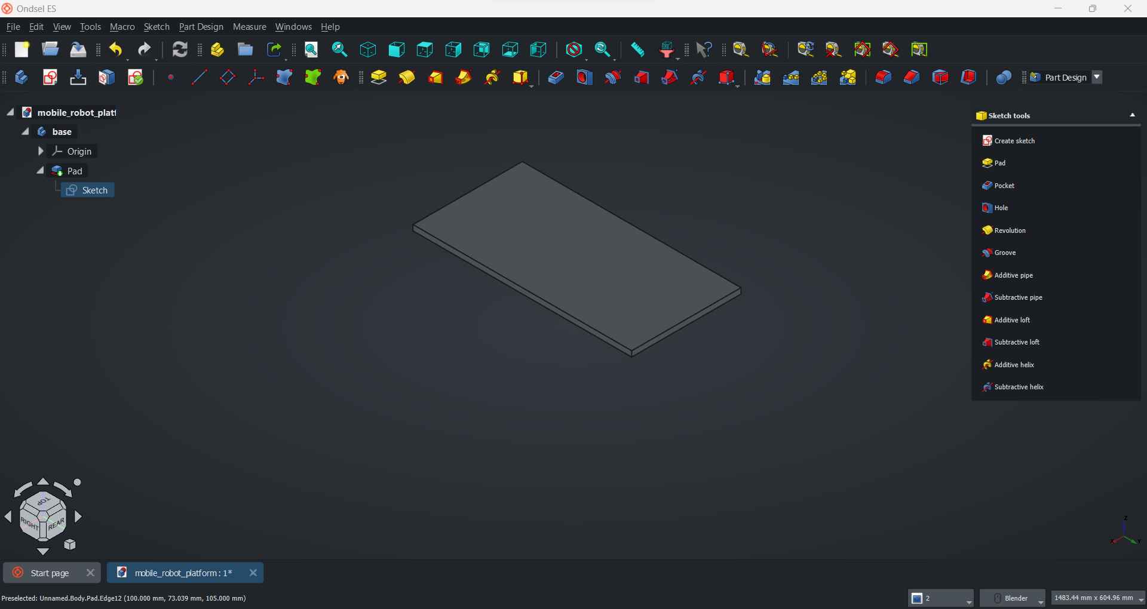Save the document using the toolbar icon
Image resolution: width=1147 pixels, height=609 pixels.
pos(78,50)
